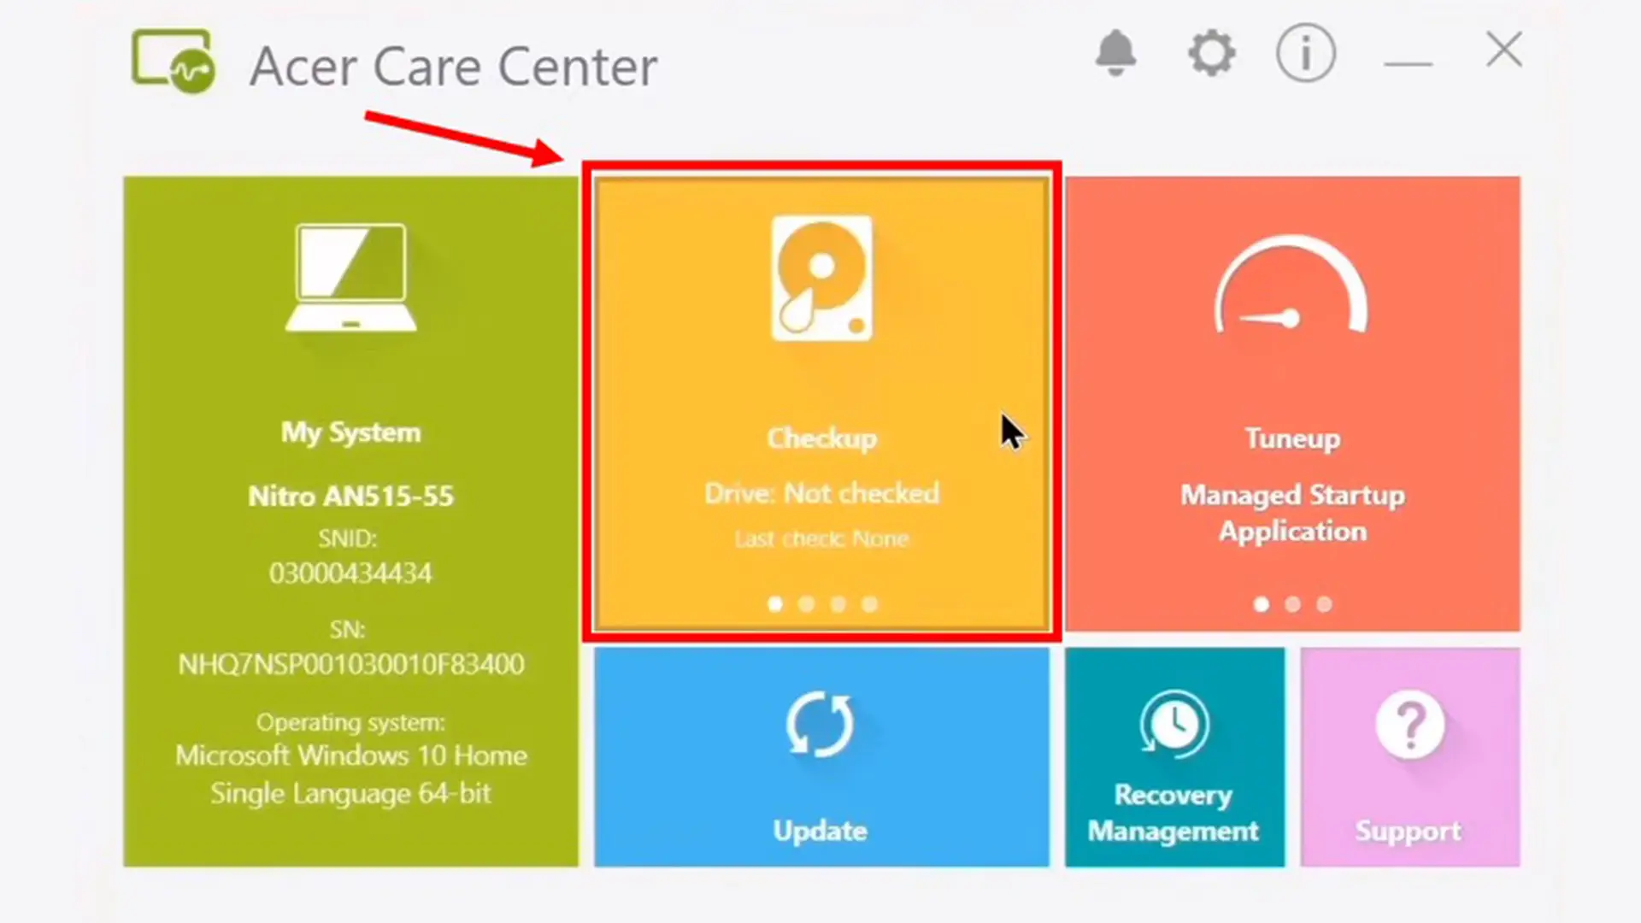Select Nitro AN515-55 system details tile
Screen dimensions: 1641x923
350,520
